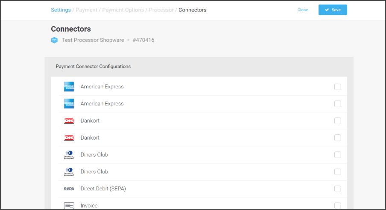
Task: Click the second Diners Club logo icon
Action: click(x=69, y=172)
